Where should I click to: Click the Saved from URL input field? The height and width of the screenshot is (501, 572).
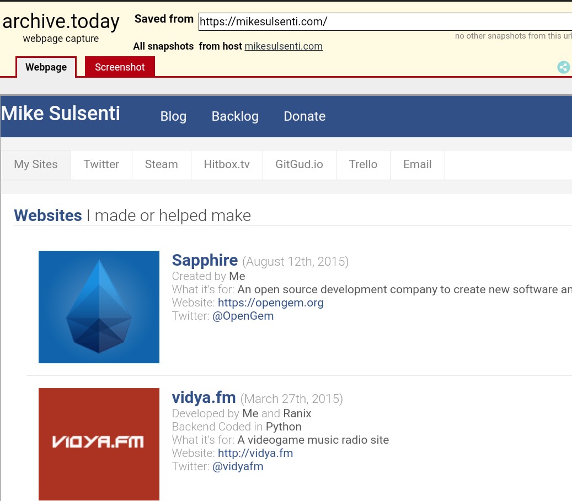pyautogui.click(x=385, y=22)
